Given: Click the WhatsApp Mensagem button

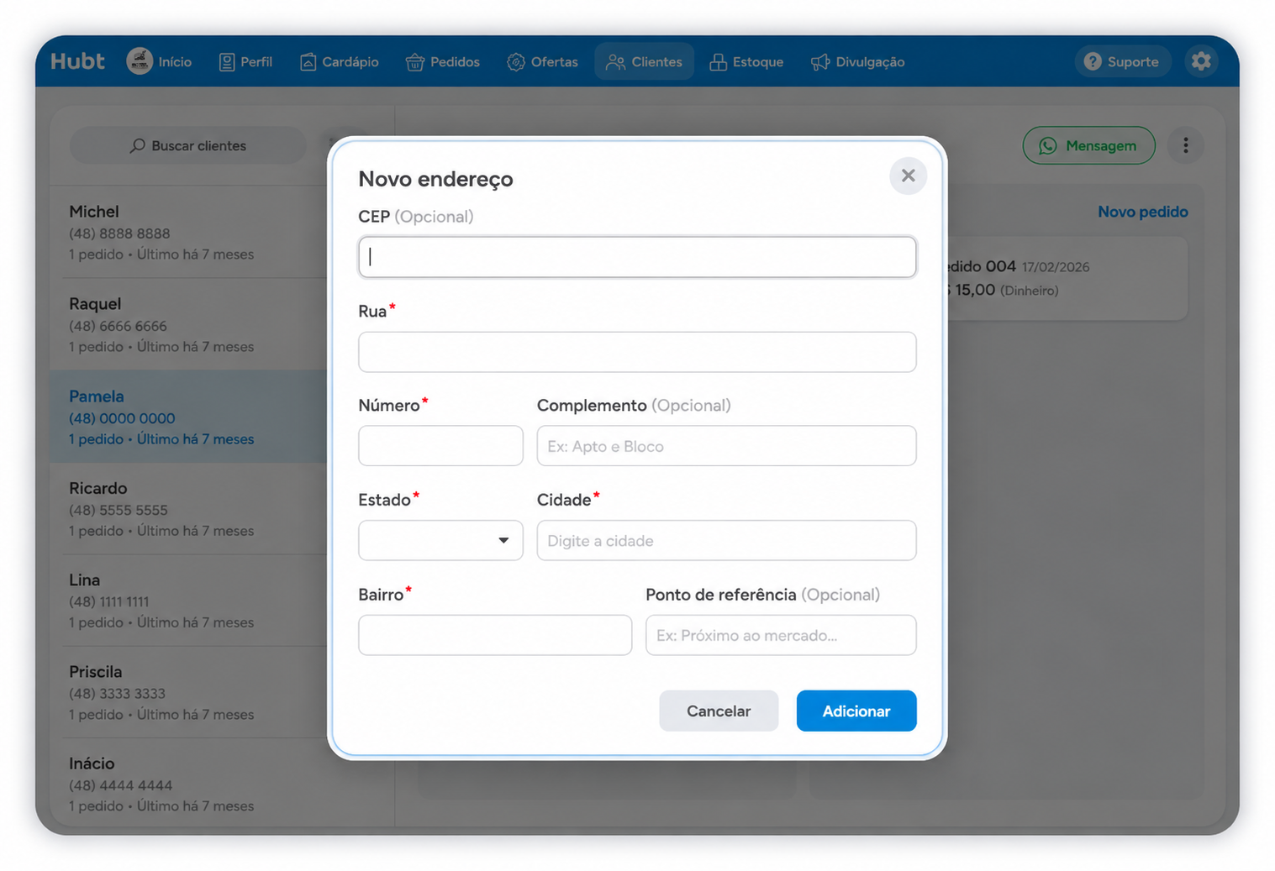Looking at the screenshot, I should (x=1088, y=145).
